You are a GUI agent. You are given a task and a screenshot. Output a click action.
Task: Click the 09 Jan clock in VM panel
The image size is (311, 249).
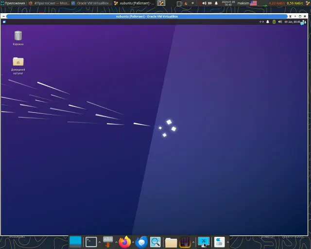[292, 22]
